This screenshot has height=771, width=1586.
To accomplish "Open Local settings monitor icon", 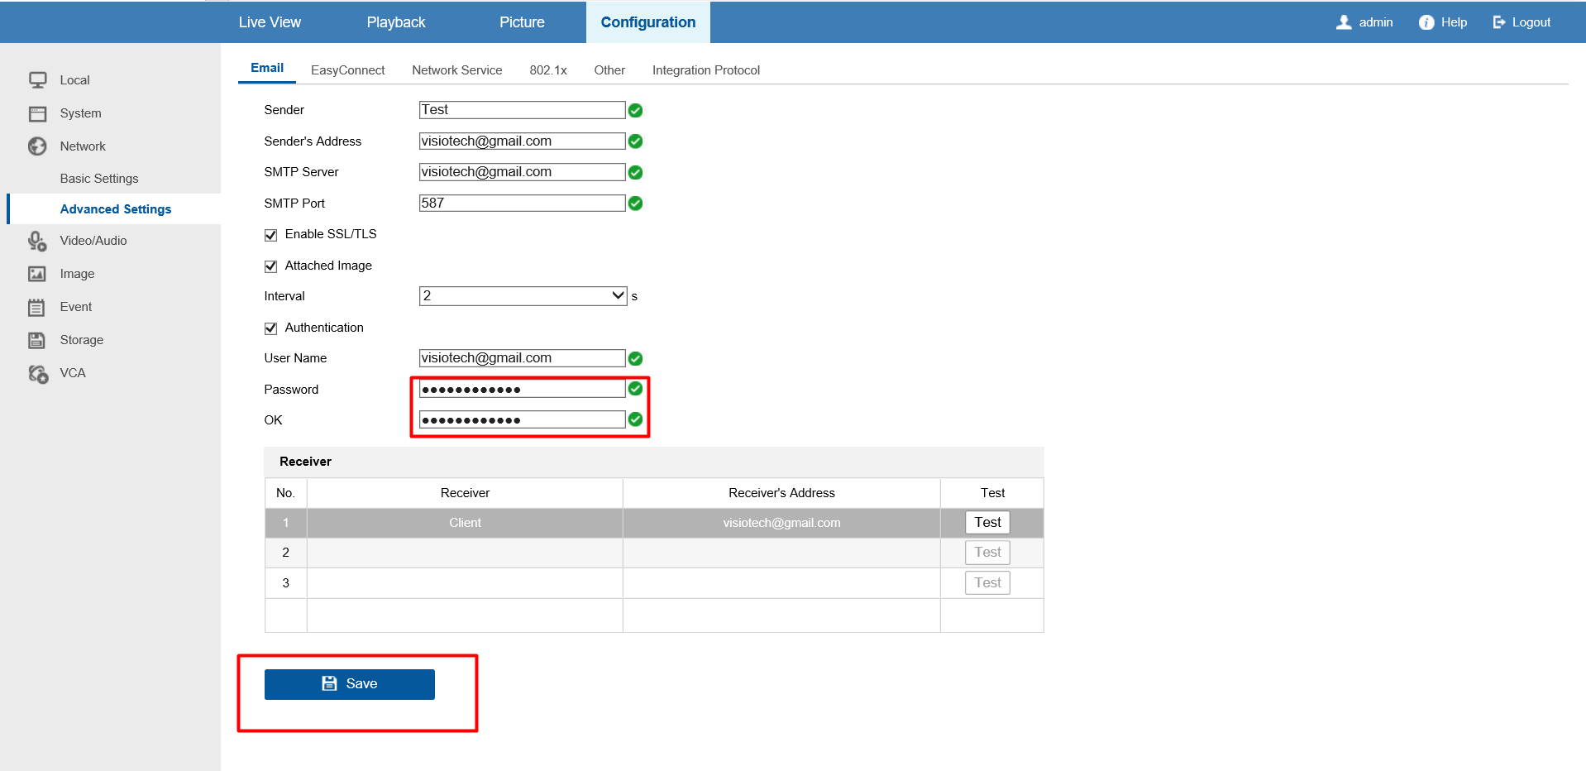I will click(x=37, y=80).
